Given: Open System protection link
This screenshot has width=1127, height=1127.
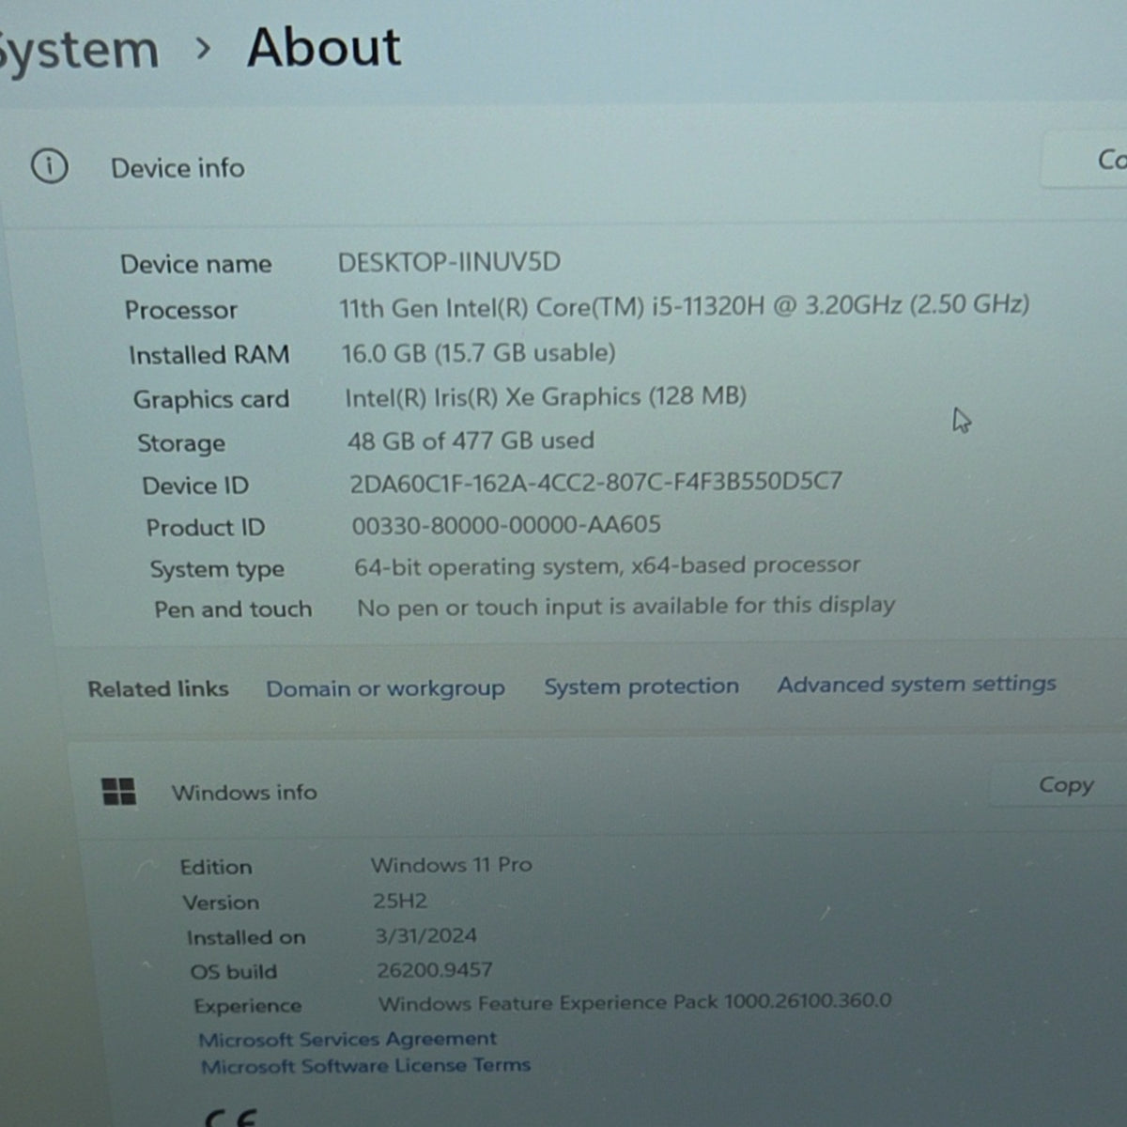Looking at the screenshot, I should pos(641,687).
